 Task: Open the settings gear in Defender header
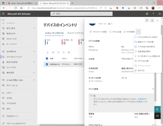pyautogui.click(x=147, y=14)
